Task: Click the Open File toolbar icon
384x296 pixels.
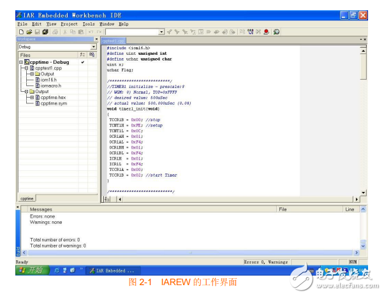Action: pos(29,31)
